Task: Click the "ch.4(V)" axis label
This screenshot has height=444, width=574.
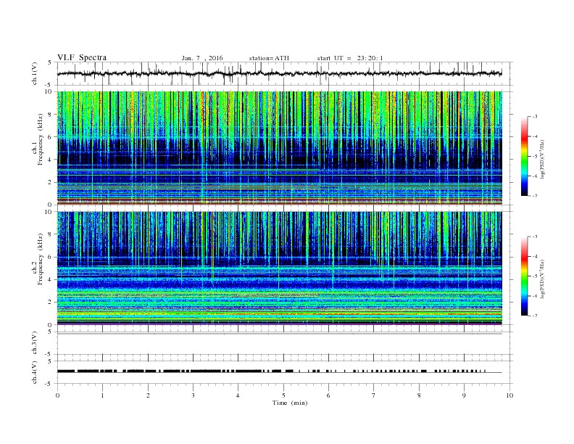Action: [35, 372]
